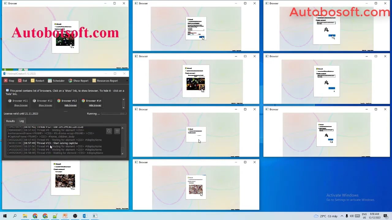The width and height of the screenshot is (392, 220).
Task: Open the Resources Report
Action: (x=105, y=81)
